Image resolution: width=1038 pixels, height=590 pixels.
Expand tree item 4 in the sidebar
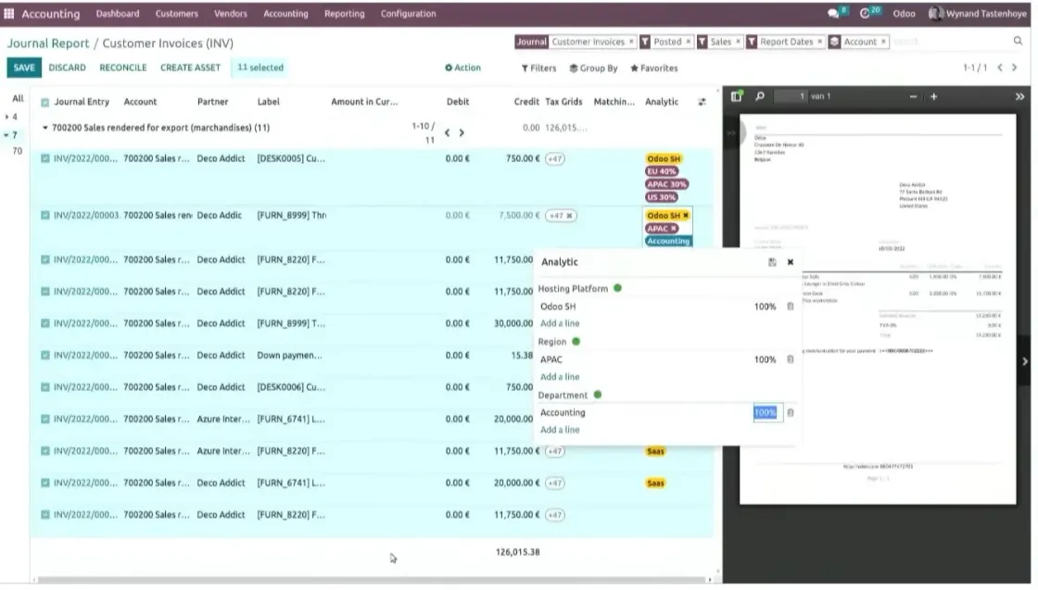7,117
